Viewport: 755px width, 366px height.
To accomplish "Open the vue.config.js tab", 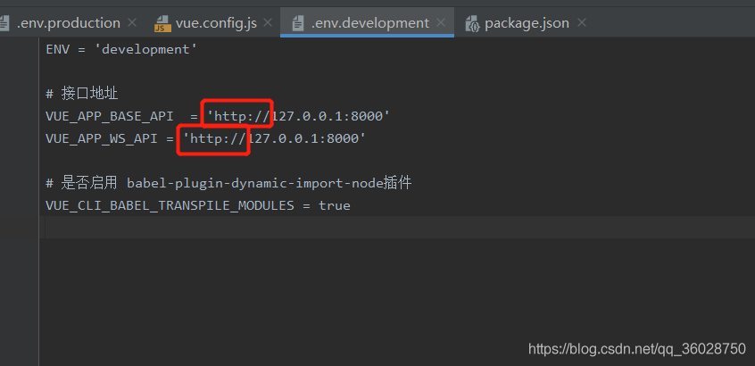I will pyautogui.click(x=216, y=22).
